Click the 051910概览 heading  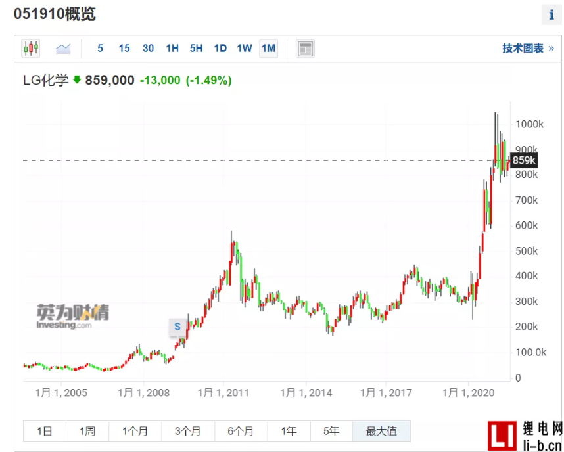55,14
